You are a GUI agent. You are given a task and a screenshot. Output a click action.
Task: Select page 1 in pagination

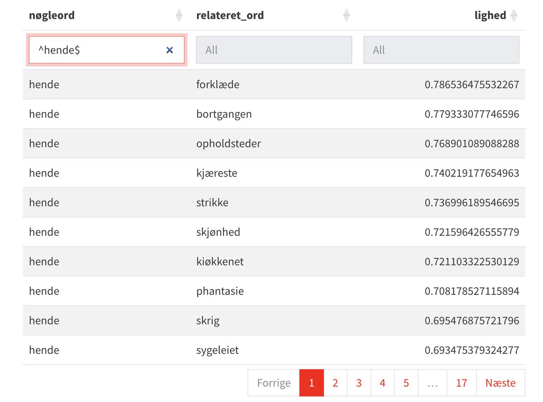(312, 383)
